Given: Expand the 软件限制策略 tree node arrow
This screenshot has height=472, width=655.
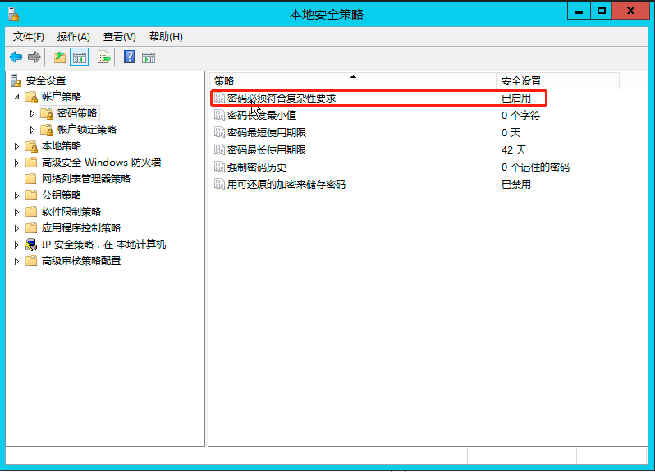Looking at the screenshot, I should tap(16, 212).
